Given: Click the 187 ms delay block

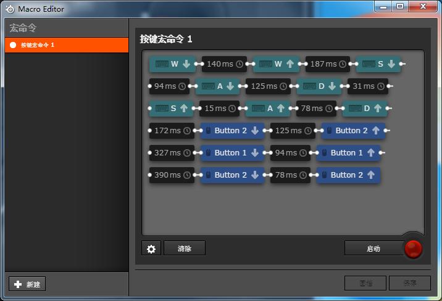Looking at the screenshot, I should pyautogui.click(x=327, y=64).
